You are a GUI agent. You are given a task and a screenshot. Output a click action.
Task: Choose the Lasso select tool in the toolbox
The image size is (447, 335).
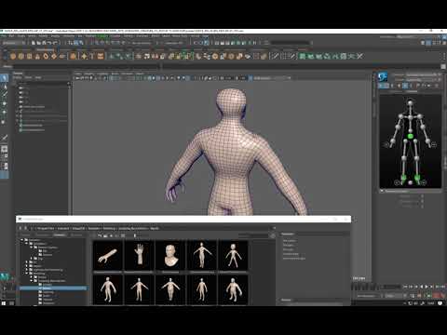tap(5, 87)
